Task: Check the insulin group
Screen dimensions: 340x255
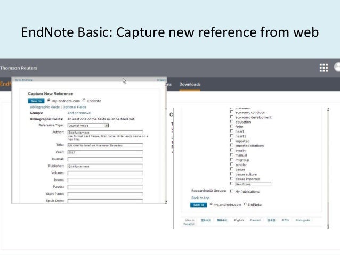Action: point(232,150)
